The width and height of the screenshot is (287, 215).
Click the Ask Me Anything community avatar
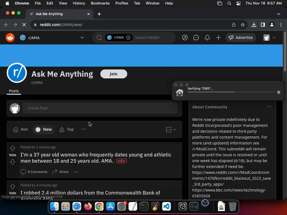(x=17, y=73)
